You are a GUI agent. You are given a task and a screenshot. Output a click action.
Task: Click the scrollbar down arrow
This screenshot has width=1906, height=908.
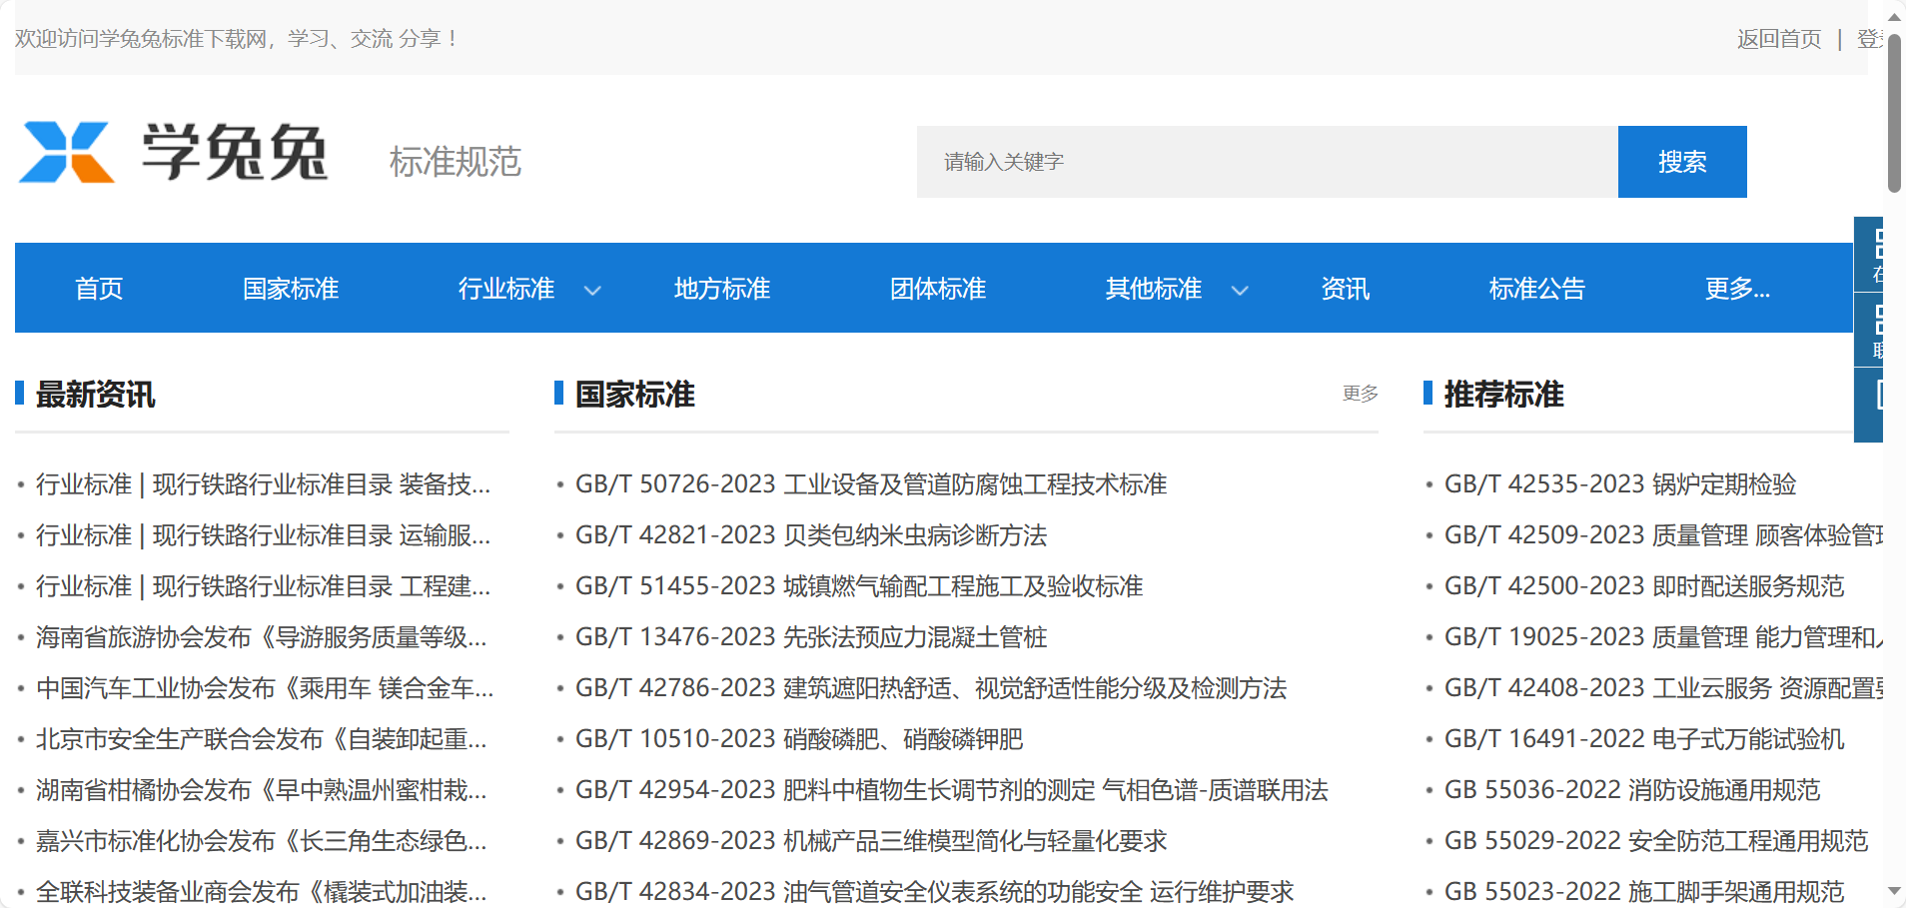(x=1894, y=890)
